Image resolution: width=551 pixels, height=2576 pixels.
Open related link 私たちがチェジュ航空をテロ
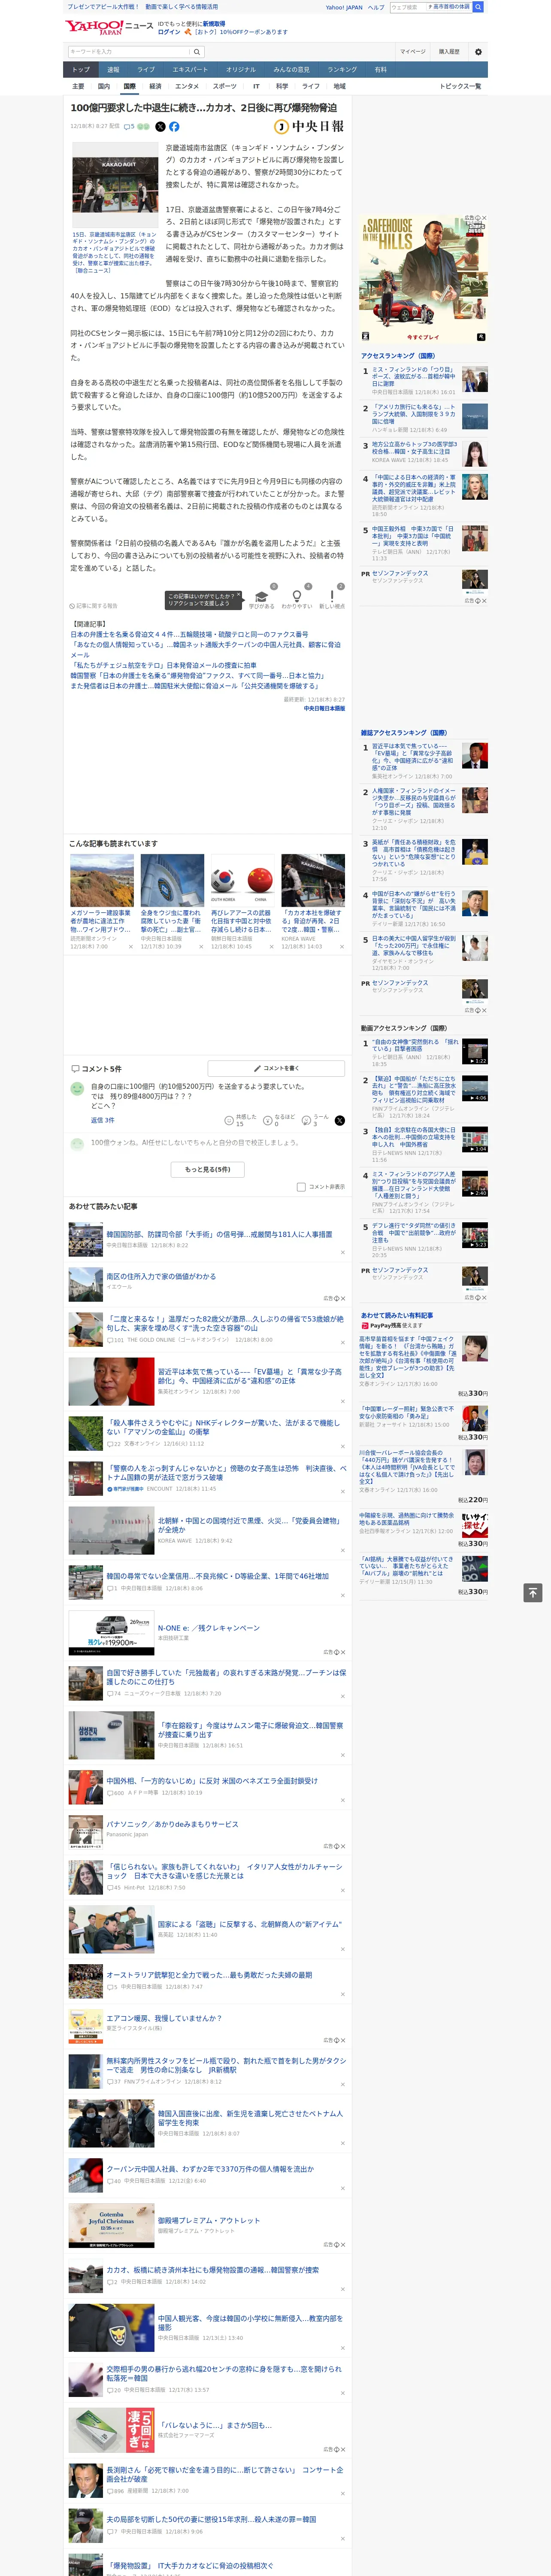click(163, 665)
